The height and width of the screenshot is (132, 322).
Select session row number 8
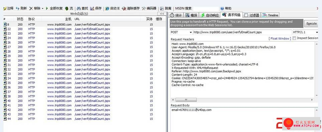84,24
